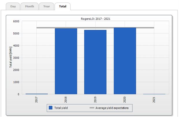The width and height of the screenshot is (179, 117).
Task: Click the blue Total yield legend swatch
Action: point(51,108)
